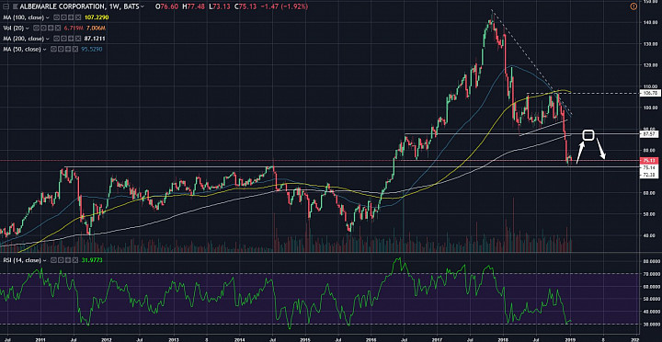Screen dimensions: 662x342
Task: Open the dropdown arrow after BATS
Action: pos(143,6)
